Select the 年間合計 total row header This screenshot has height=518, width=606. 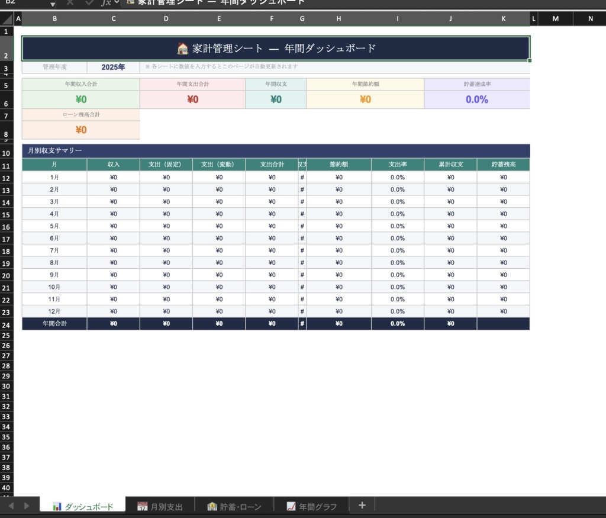(x=54, y=323)
